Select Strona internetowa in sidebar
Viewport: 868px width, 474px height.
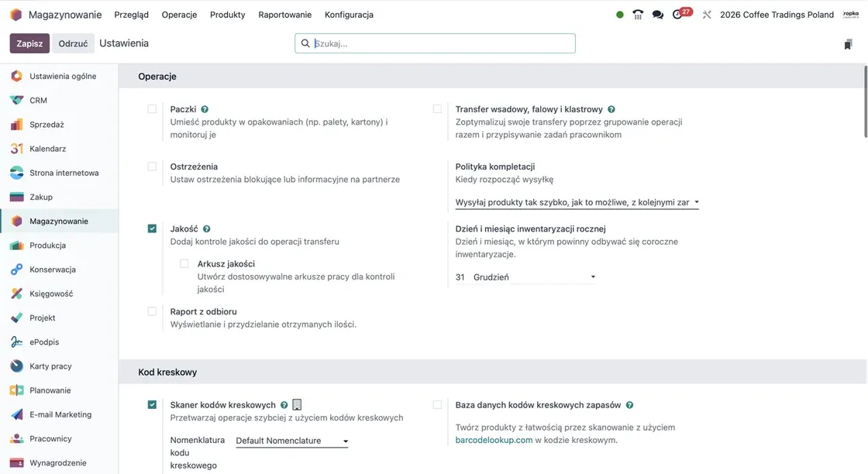pos(59,173)
